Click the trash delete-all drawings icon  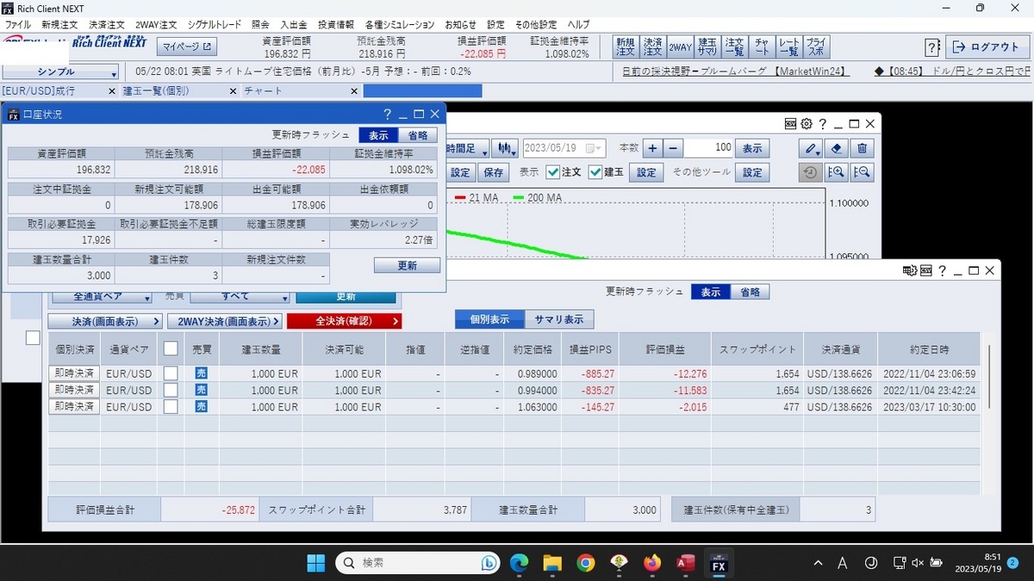864,148
